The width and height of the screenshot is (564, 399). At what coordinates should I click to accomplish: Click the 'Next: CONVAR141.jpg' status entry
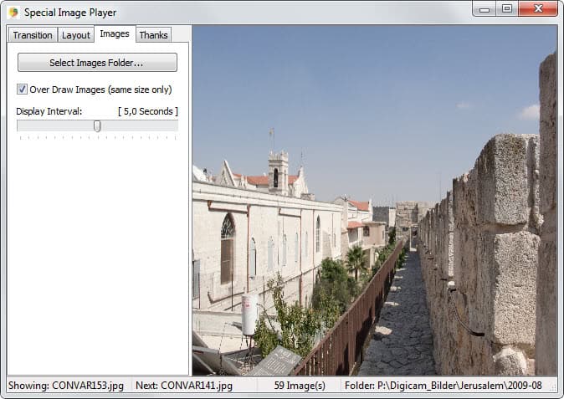click(x=184, y=386)
